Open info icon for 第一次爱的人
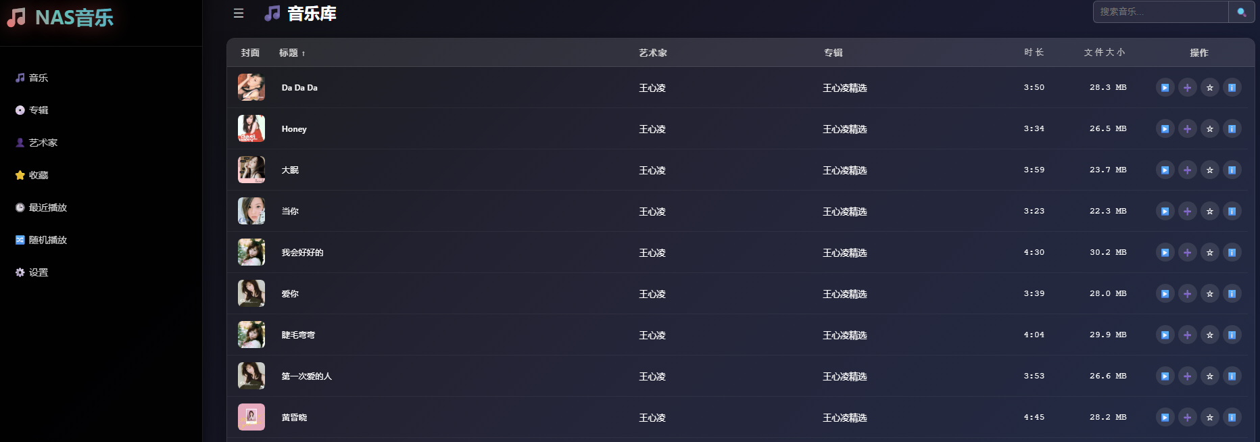Image resolution: width=1260 pixels, height=442 pixels. (x=1232, y=376)
